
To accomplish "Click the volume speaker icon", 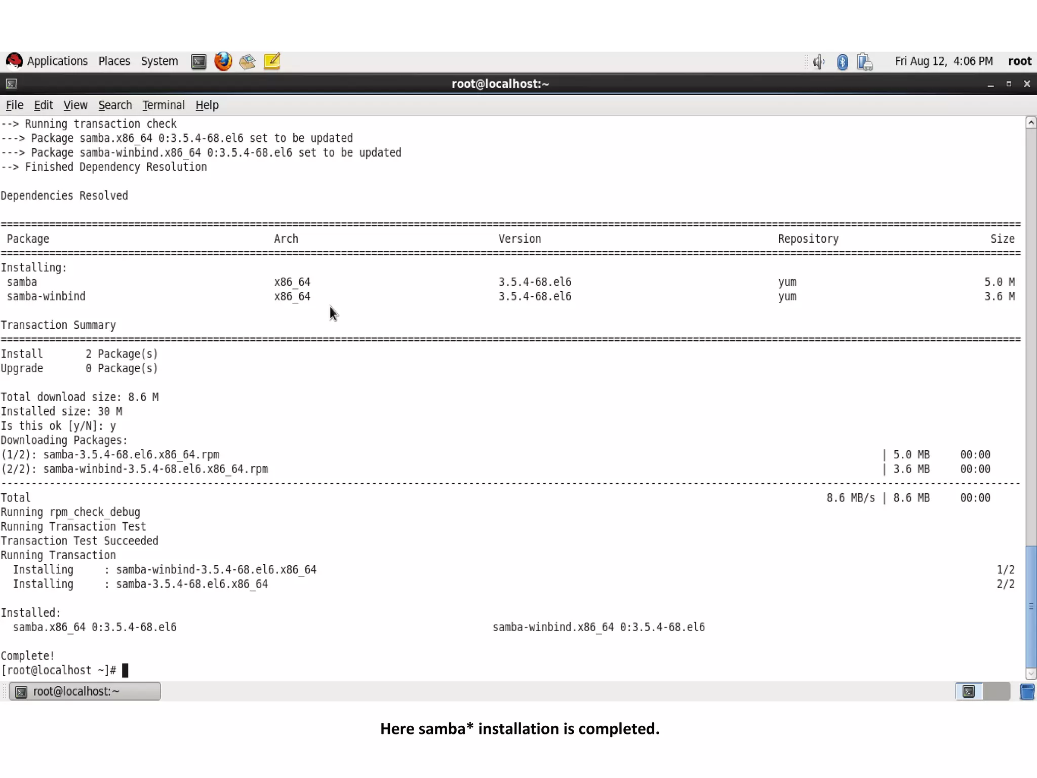I will [818, 62].
